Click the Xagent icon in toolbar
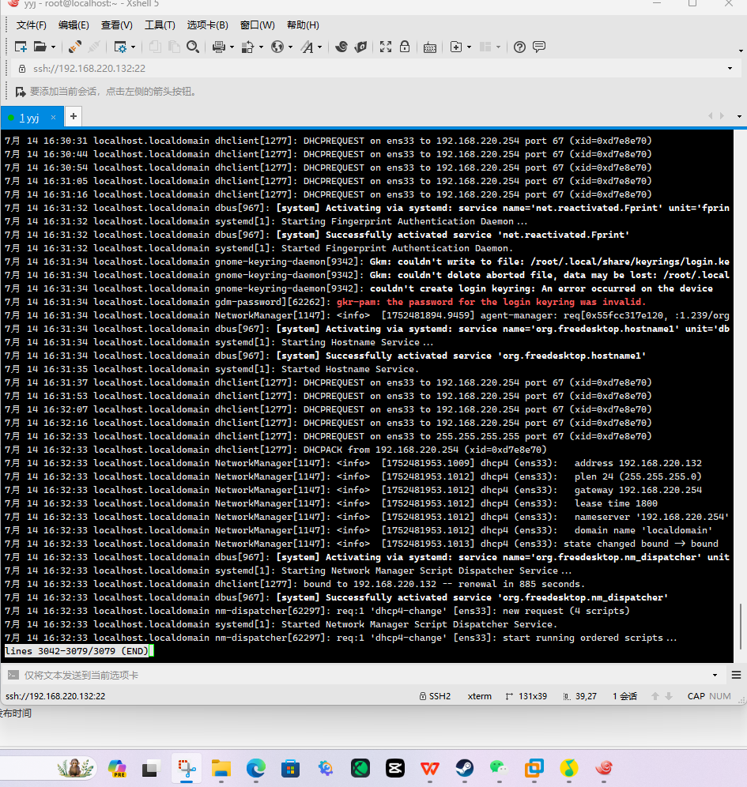The height and width of the screenshot is (787, 747). coord(360,47)
